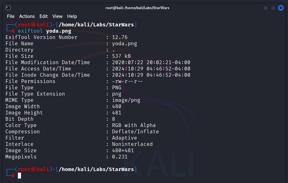Screen dimensions: 288x183
Task: Click the Kali skull symbol in the bottom prompt
Action: pyautogui.click(x=34, y=169)
